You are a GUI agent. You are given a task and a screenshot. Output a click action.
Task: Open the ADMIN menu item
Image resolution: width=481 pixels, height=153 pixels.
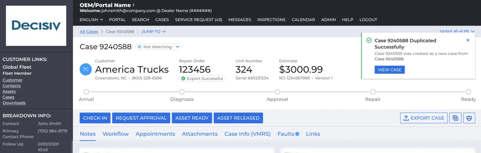pyautogui.click(x=329, y=20)
